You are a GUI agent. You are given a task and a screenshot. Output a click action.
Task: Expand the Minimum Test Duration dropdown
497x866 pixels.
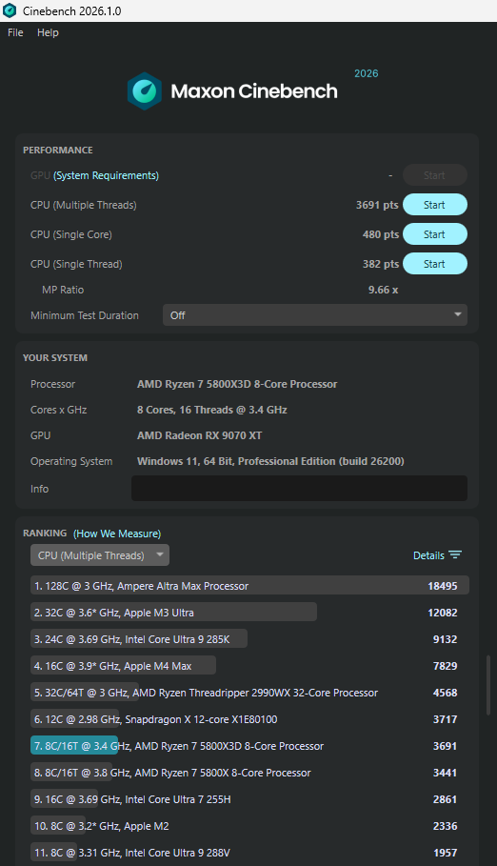click(315, 315)
